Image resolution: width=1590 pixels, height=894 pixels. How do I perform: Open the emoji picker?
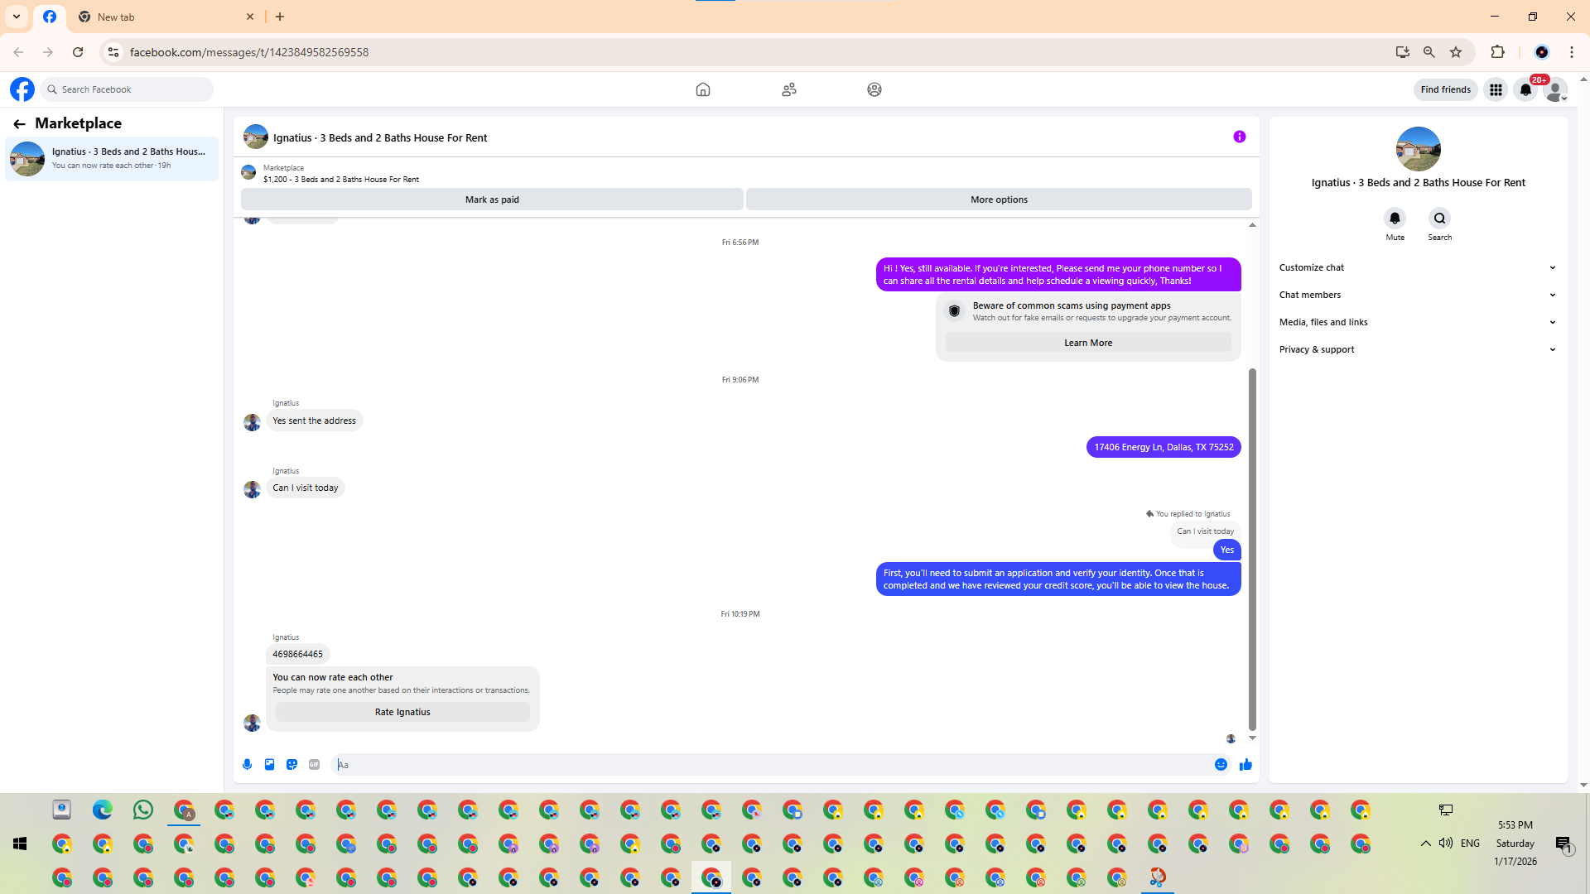point(1221,765)
